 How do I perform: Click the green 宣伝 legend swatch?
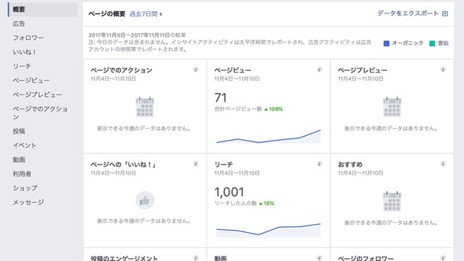432,44
